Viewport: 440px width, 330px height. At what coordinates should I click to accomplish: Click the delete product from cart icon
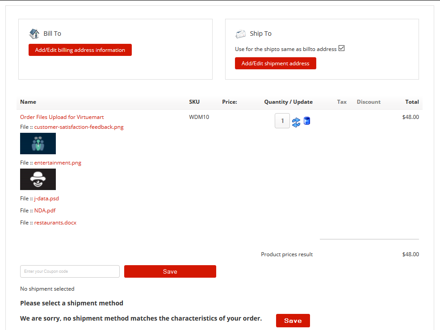pos(307,121)
